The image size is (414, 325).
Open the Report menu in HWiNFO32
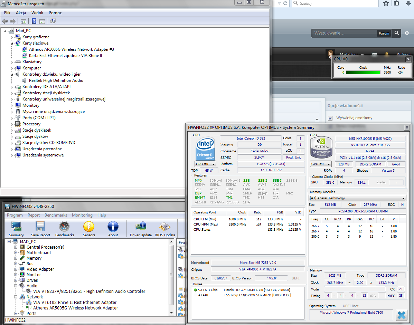(x=34, y=215)
